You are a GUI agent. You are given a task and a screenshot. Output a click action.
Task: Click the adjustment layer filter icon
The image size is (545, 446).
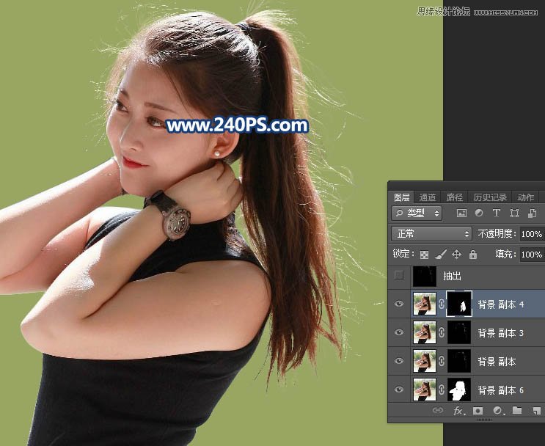tap(479, 213)
